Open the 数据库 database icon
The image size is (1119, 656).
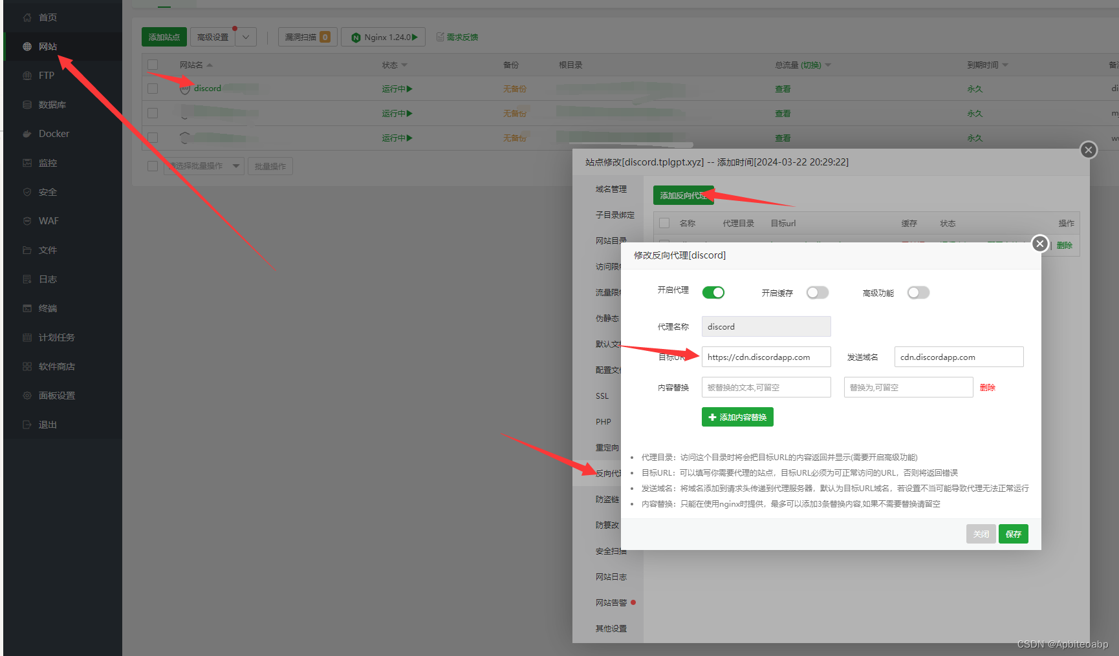tap(27, 105)
